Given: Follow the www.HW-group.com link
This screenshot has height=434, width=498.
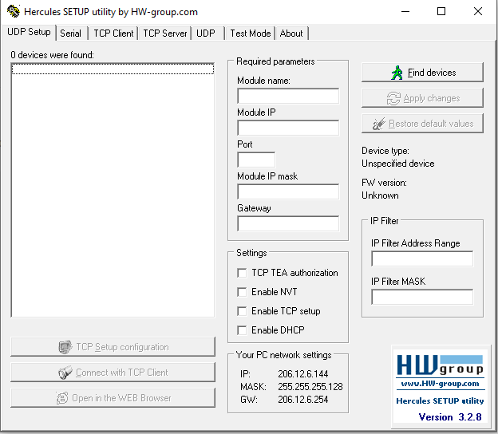Looking at the screenshot, I should [x=441, y=384].
